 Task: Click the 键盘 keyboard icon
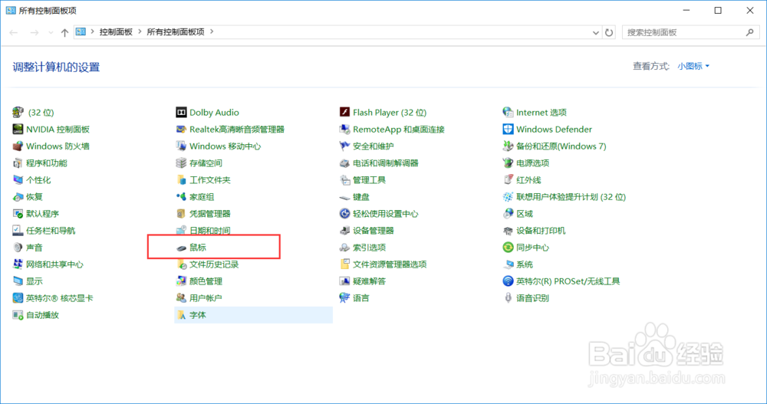pyautogui.click(x=345, y=196)
